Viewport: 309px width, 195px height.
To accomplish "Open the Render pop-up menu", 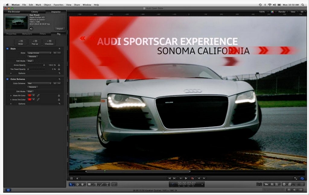I will [x=282, y=12].
